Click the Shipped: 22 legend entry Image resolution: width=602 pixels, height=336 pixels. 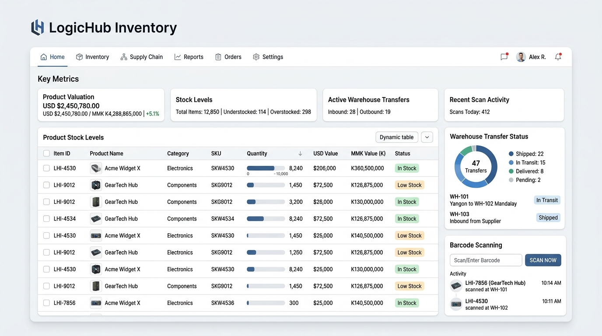pos(526,154)
